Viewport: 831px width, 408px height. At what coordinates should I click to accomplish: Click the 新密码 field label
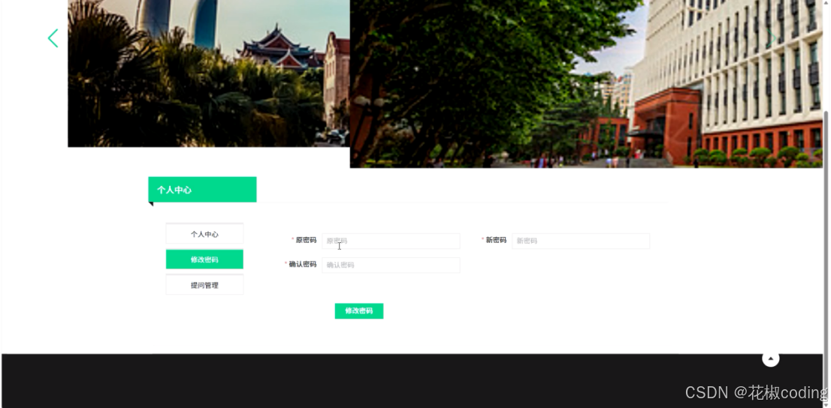click(496, 240)
